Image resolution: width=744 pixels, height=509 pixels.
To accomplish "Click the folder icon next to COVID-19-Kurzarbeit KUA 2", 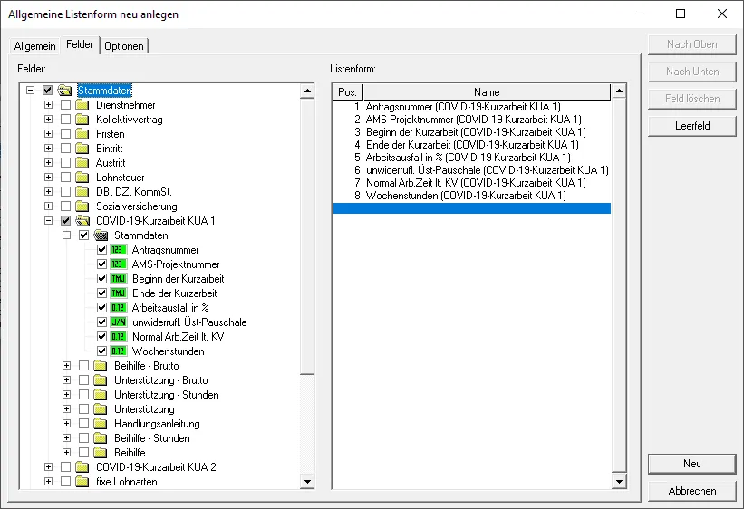I will click(x=82, y=466).
